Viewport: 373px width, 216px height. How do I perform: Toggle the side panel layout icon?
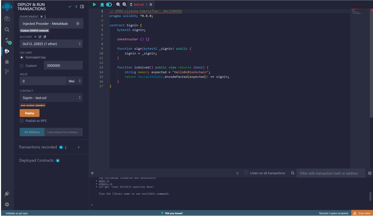[82, 7]
